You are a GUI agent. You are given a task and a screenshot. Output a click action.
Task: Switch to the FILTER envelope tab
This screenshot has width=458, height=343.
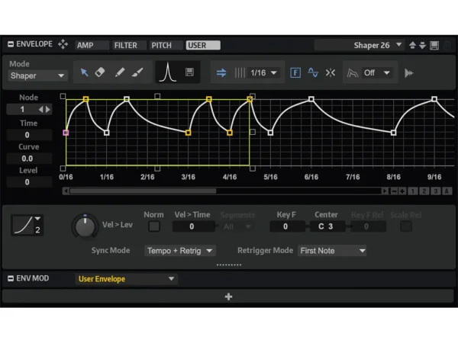[125, 45]
